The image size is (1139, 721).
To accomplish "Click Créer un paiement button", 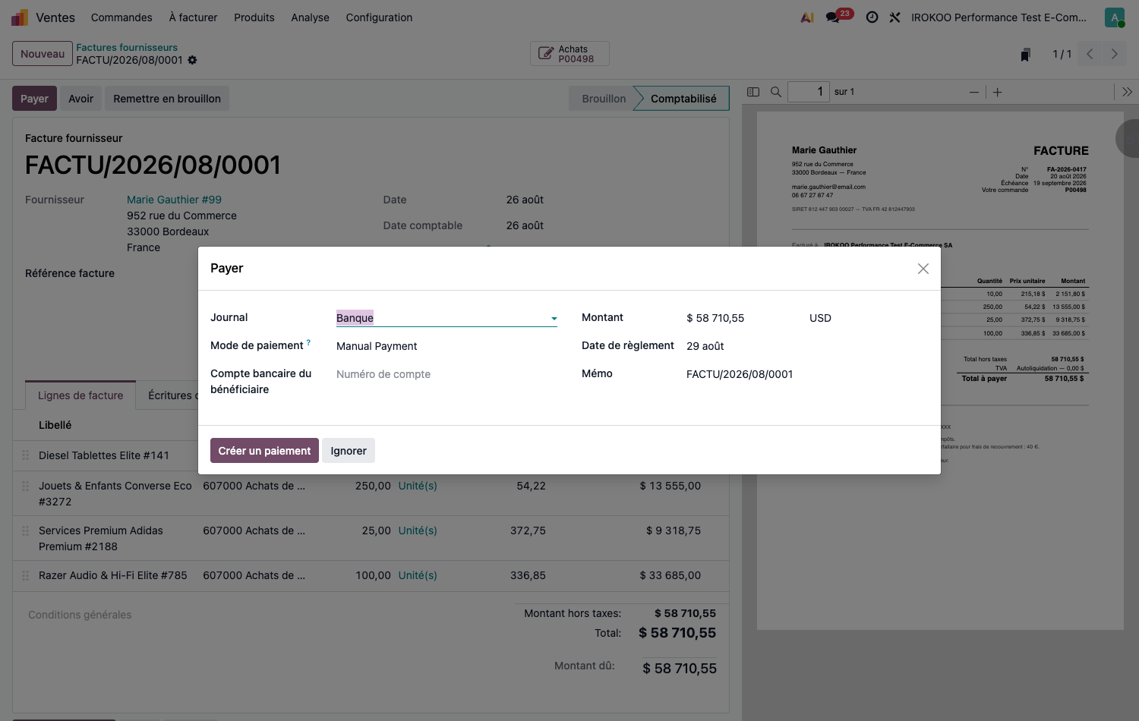I will click(x=264, y=451).
